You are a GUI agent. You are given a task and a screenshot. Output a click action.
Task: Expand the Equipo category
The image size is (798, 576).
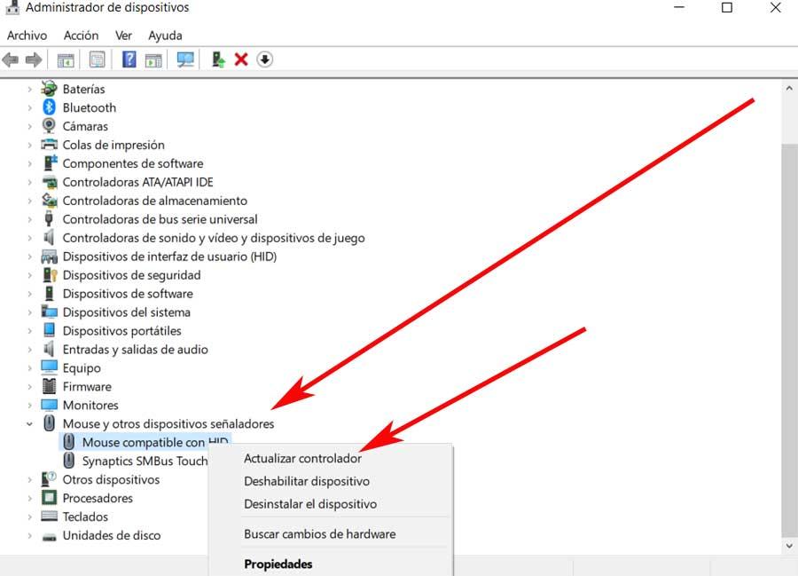point(29,367)
